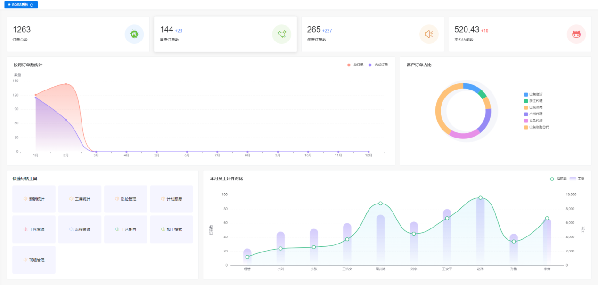
Task: Click the blue 山东临沂 legend swatch
Action: tap(526, 94)
